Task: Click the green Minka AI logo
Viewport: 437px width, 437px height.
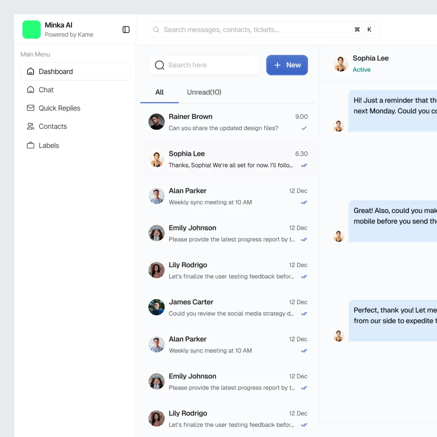Action: pyautogui.click(x=32, y=30)
